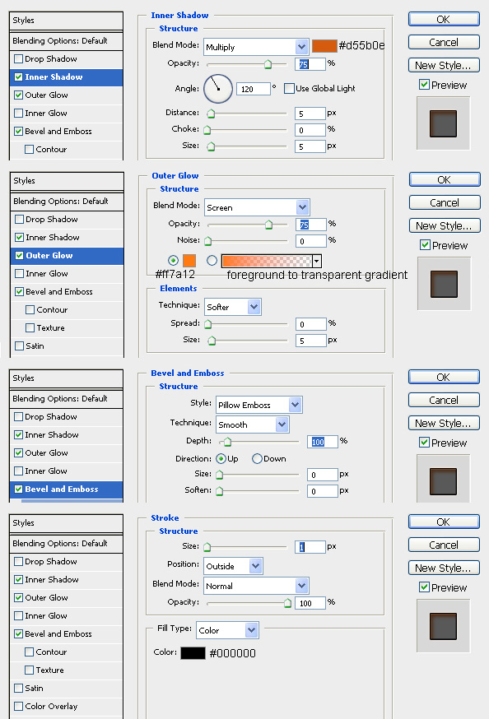
Task: Click New Style button in Outer Glow dialog
Action: tap(445, 225)
